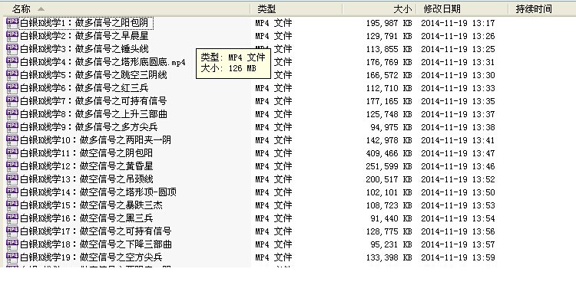
Task: Click date 2014-11-19 13:52
Action: (x=458, y=179)
